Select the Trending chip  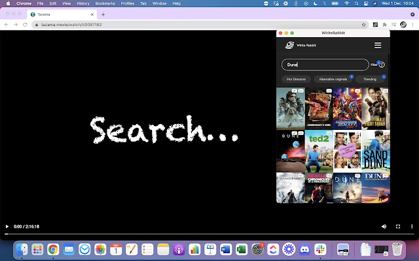[371, 79]
